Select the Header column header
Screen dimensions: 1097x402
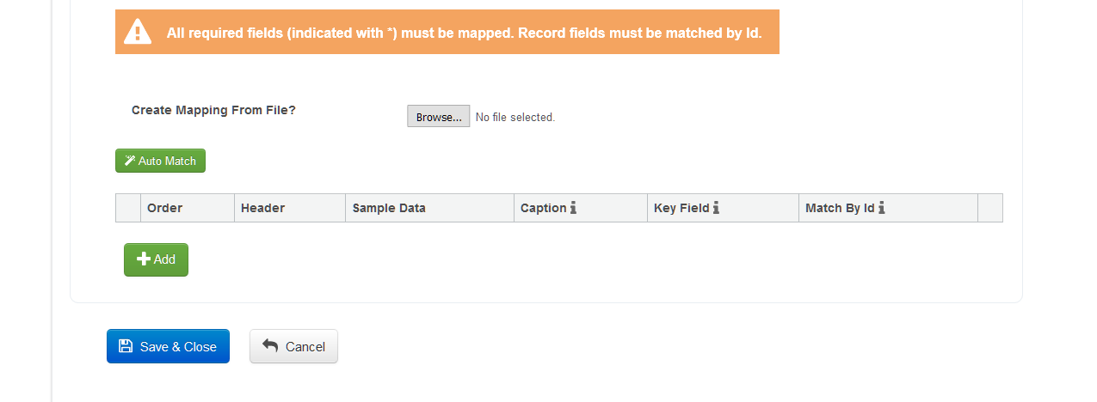click(x=262, y=208)
